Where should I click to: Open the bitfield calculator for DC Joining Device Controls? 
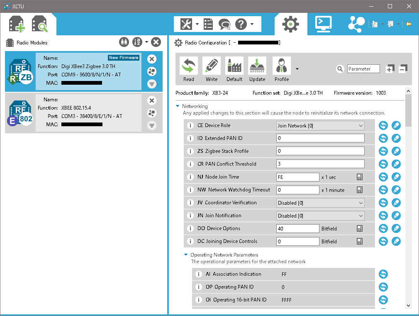[360, 241]
